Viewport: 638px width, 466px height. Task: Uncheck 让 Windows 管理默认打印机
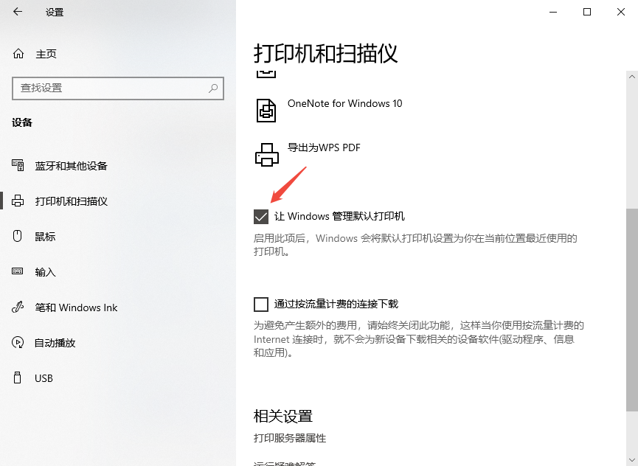[x=261, y=216]
